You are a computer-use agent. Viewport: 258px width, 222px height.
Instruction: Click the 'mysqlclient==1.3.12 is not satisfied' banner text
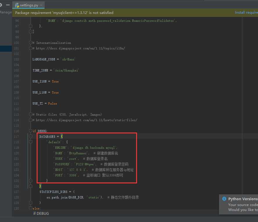[64, 13]
